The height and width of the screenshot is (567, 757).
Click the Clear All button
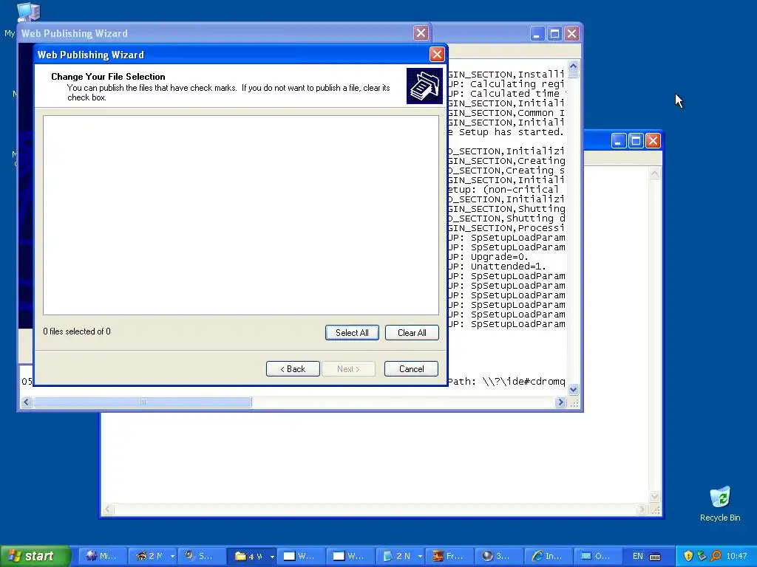412,333
